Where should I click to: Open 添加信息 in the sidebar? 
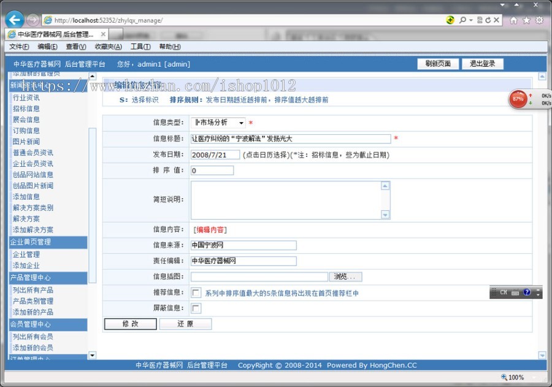click(26, 197)
